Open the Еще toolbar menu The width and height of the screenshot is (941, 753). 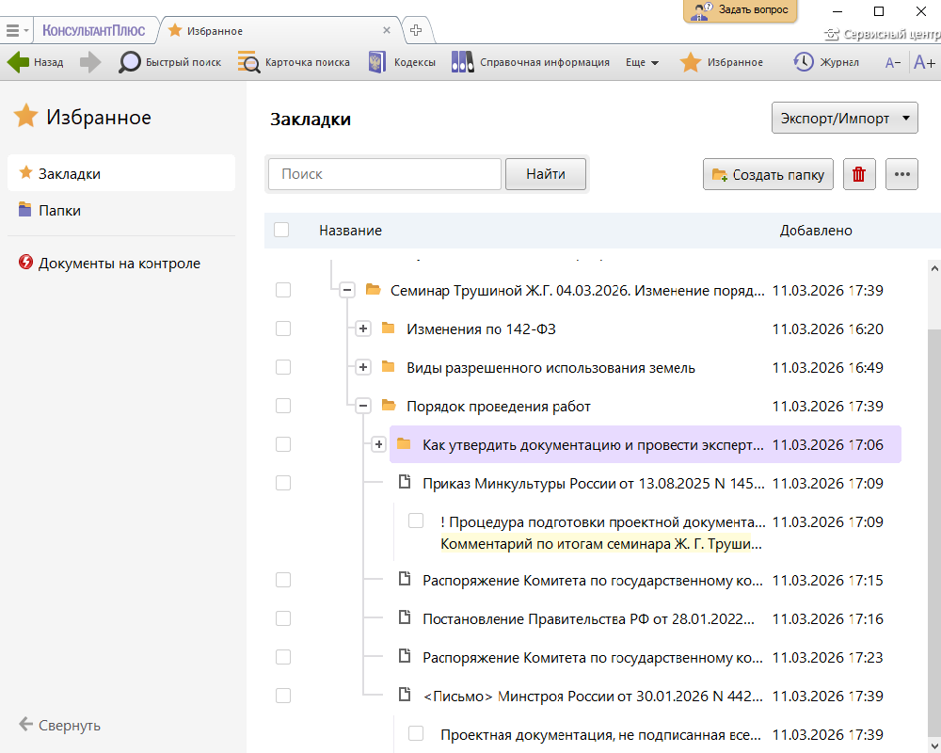click(x=642, y=62)
